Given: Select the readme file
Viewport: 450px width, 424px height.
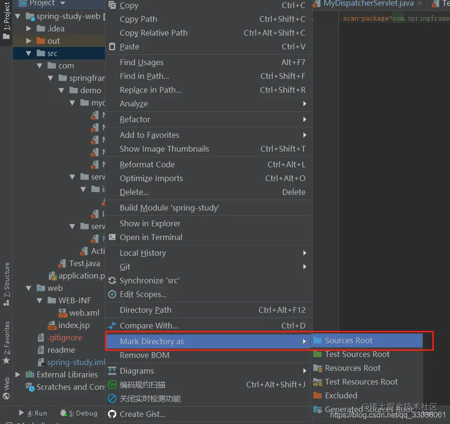Looking at the screenshot, I should click(61, 350).
